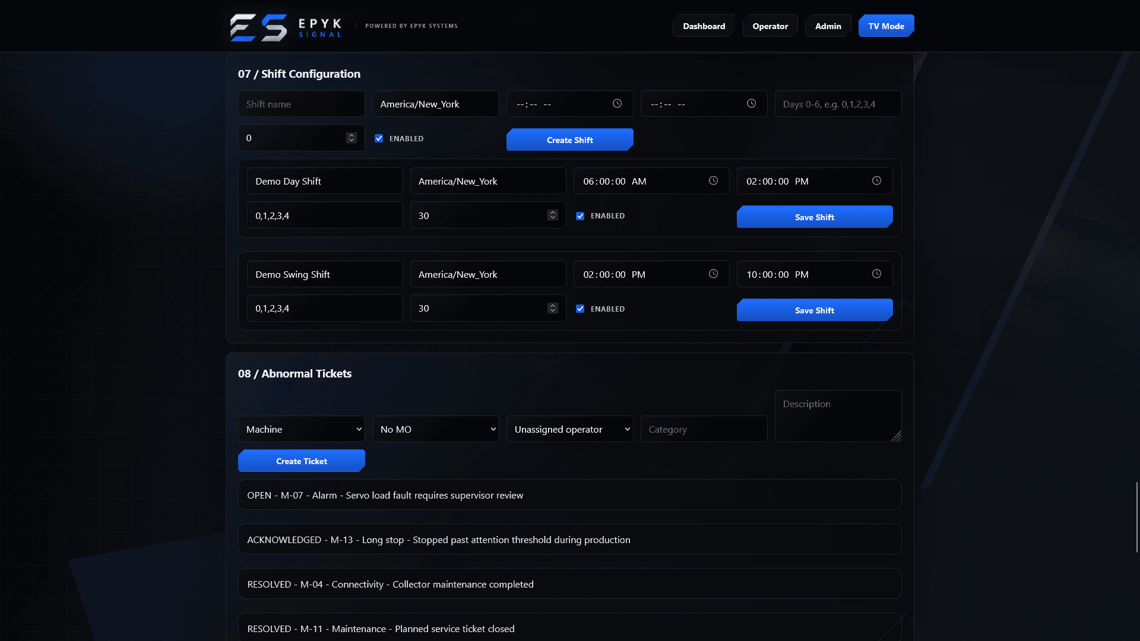Screen dimensions: 1140x641
Task: Focus the ticket Description textarea
Action: 838,416
